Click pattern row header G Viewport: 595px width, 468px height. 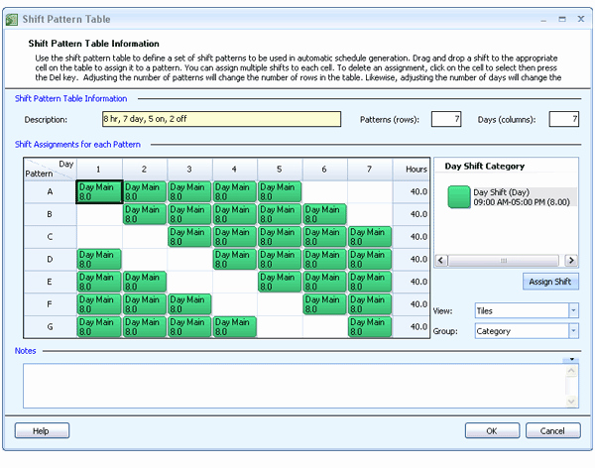click(x=51, y=327)
